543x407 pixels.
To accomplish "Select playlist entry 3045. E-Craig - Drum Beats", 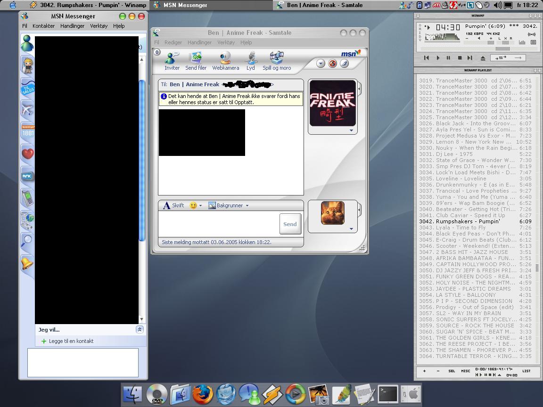I will coord(475,240).
